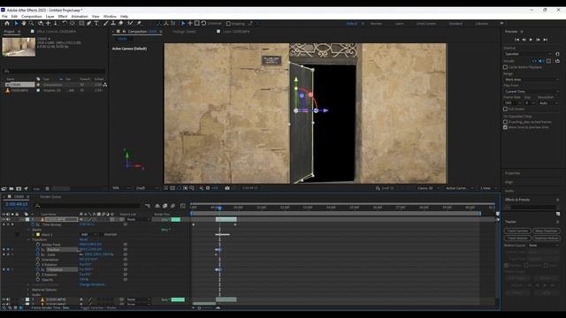Switch to the Render Queue tab

click(x=50, y=196)
